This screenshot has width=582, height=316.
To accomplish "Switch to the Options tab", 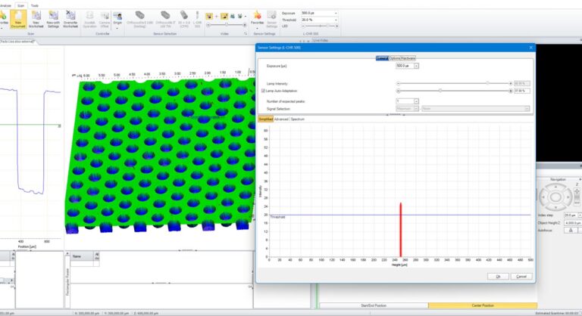I will click(394, 58).
